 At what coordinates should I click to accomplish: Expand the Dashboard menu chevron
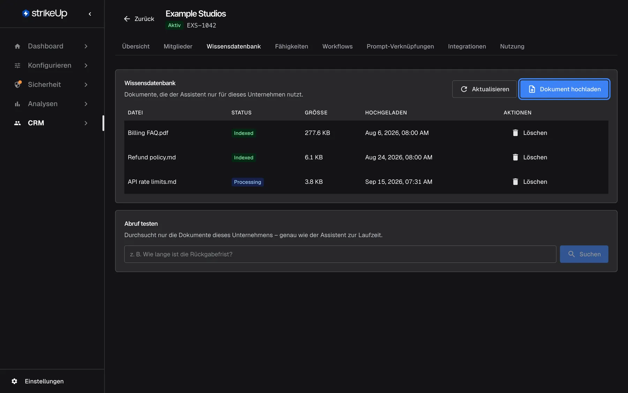tap(86, 46)
